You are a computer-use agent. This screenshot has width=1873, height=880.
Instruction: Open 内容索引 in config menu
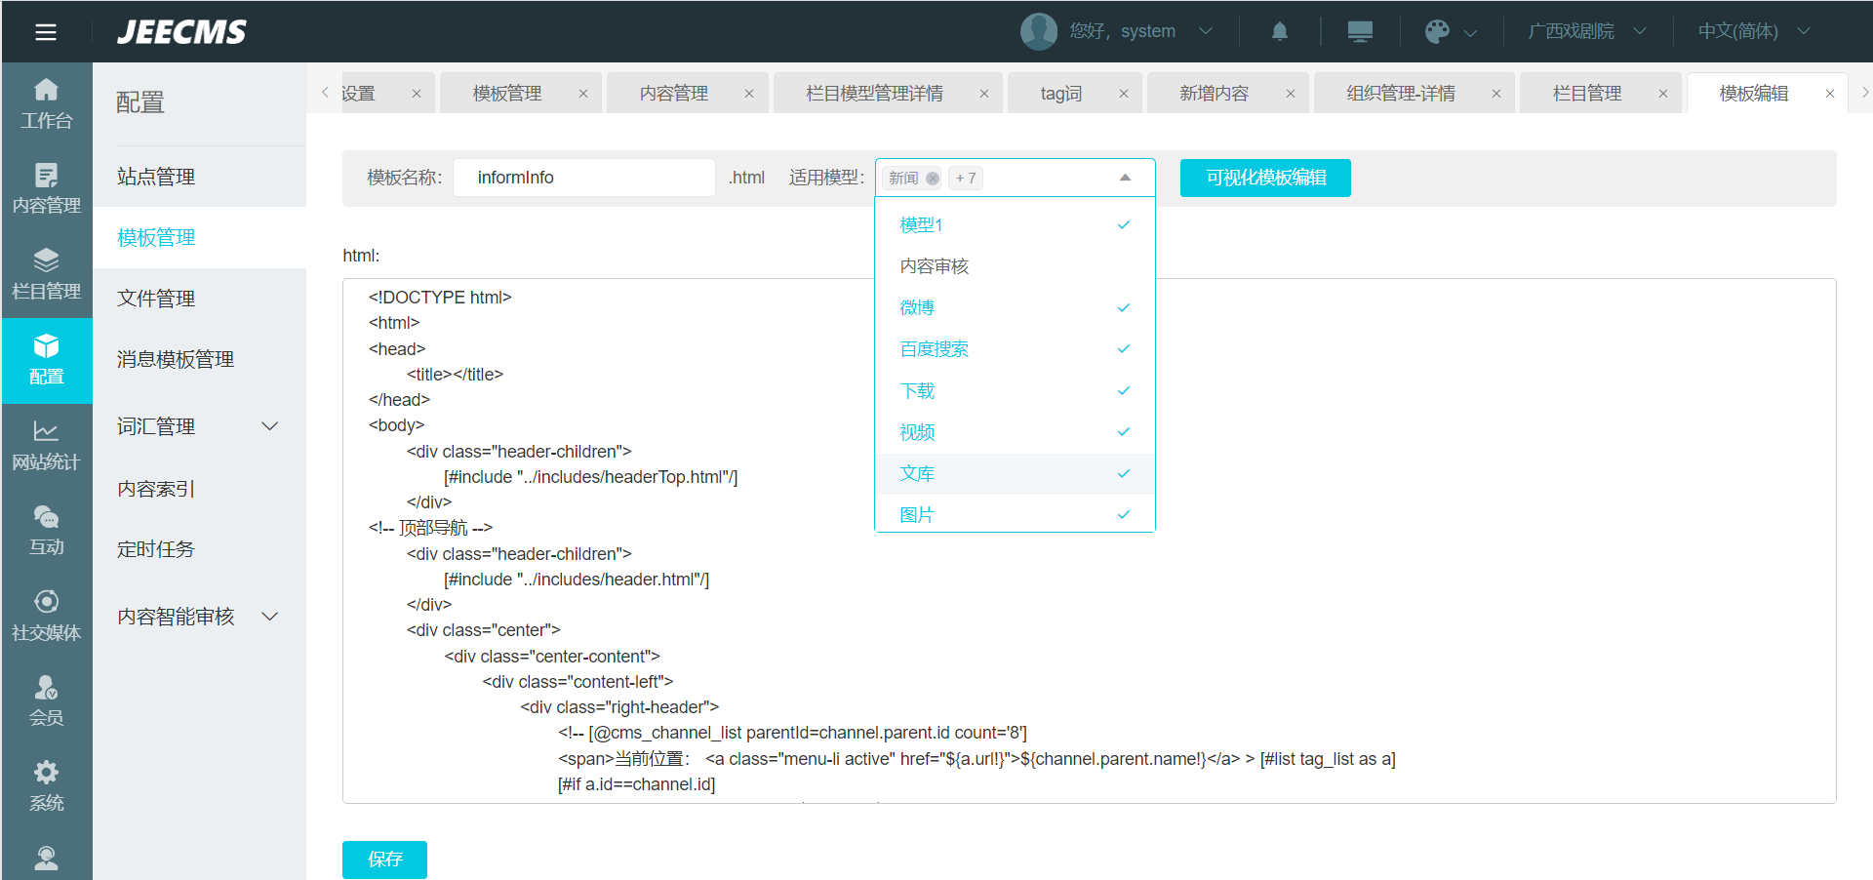pyautogui.click(x=199, y=489)
